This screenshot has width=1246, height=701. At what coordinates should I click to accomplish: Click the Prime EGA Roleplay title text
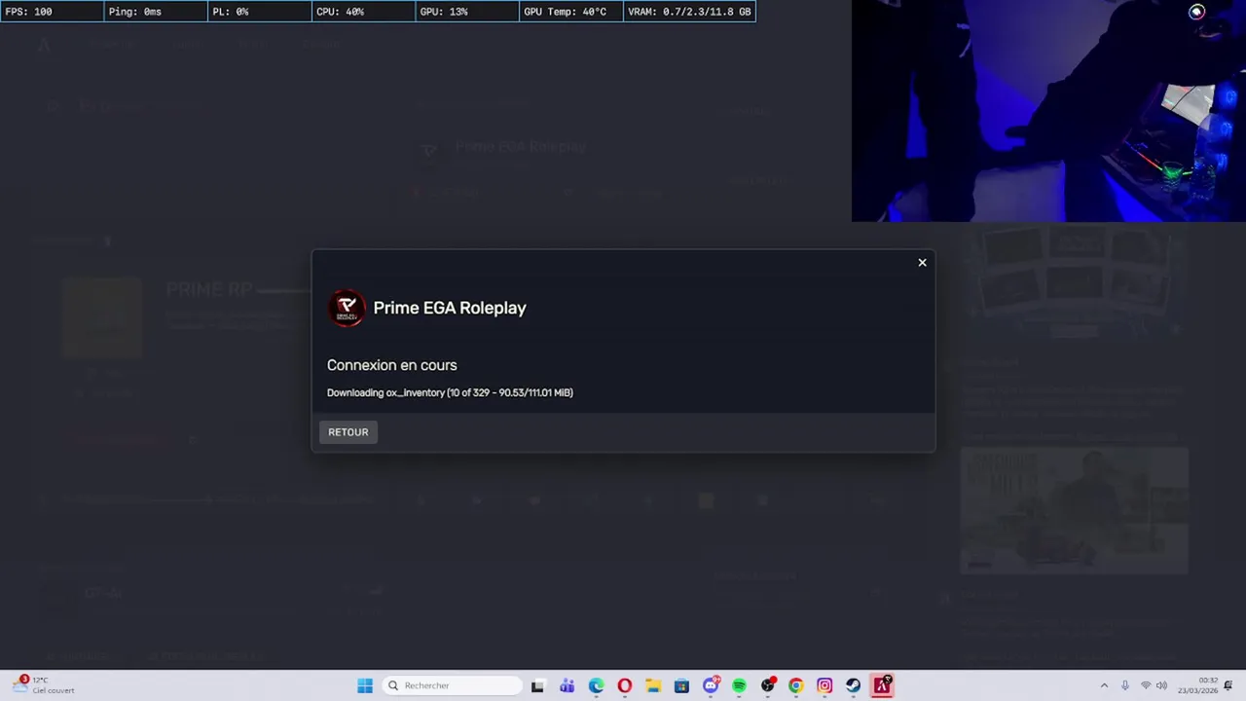point(450,308)
